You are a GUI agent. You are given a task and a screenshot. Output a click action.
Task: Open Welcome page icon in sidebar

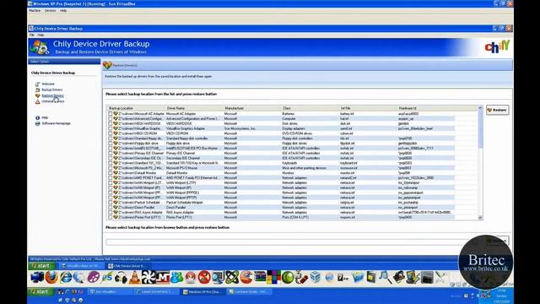point(37,84)
